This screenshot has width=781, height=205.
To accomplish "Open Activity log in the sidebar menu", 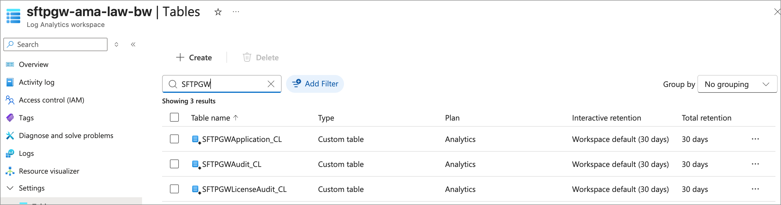I will pyautogui.click(x=37, y=82).
